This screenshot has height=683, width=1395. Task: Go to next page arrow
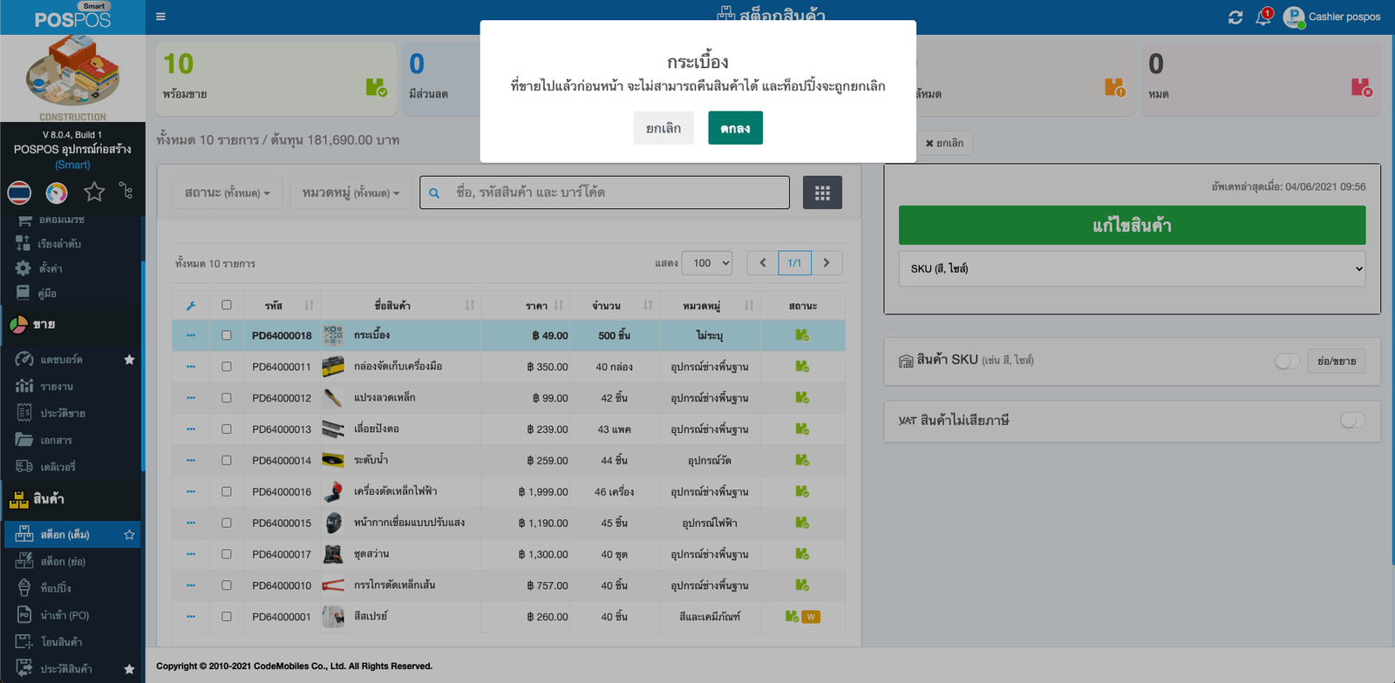click(827, 263)
